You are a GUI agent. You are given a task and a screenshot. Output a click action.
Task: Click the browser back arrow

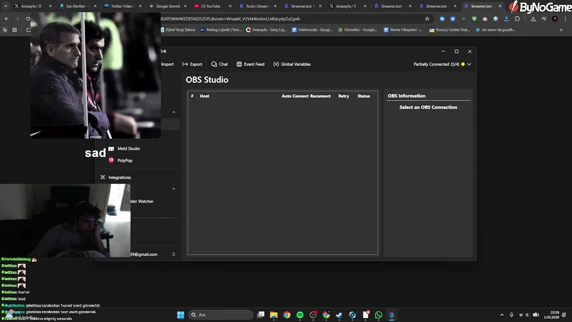point(6,19)
